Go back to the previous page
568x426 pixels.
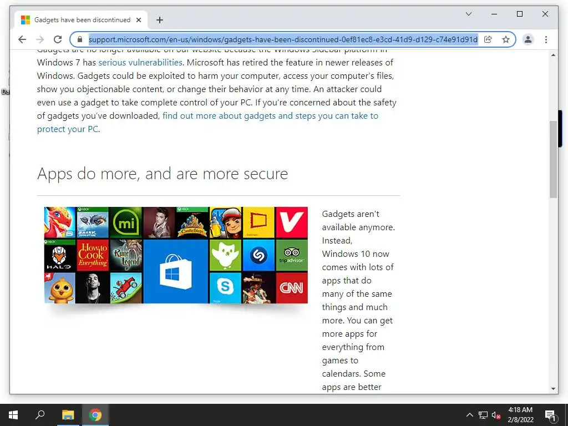tap(22, 39)
